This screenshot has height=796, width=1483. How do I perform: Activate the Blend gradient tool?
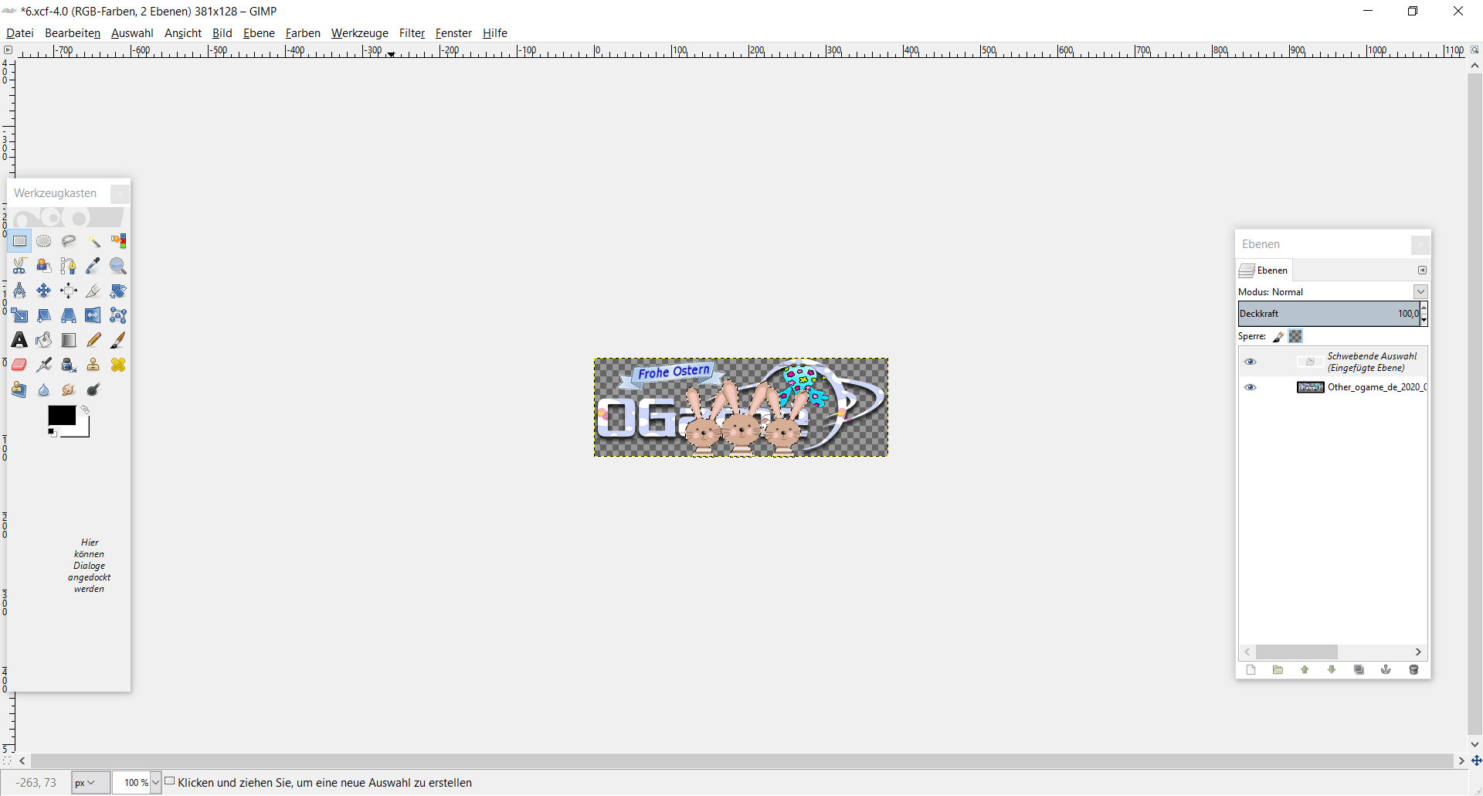[x=69, y=340]
